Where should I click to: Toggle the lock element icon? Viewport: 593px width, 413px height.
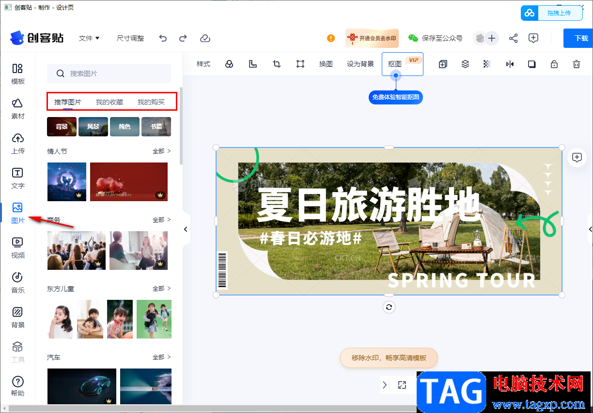[554, 64]
